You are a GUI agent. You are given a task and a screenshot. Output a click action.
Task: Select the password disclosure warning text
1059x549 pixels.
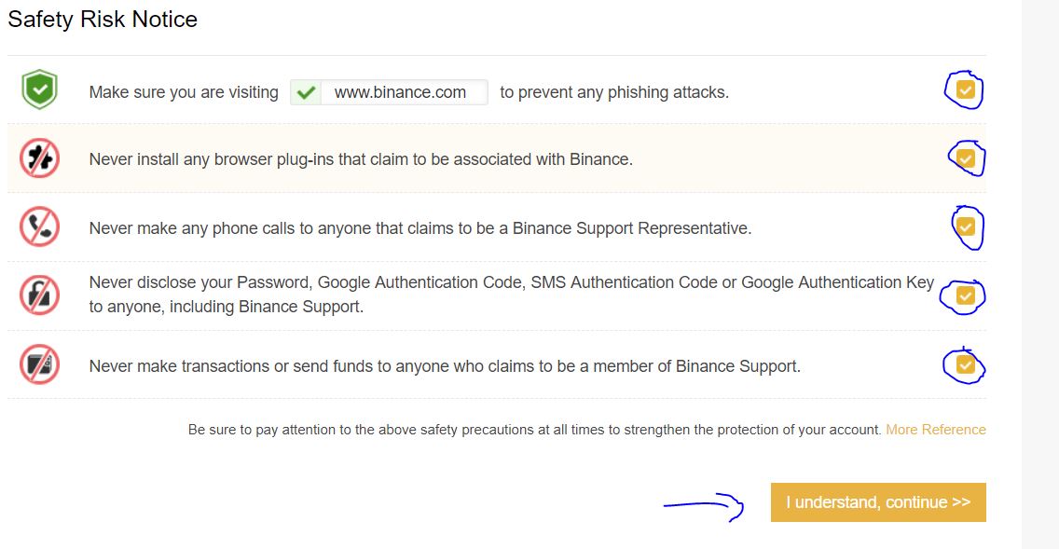(511, 295)
